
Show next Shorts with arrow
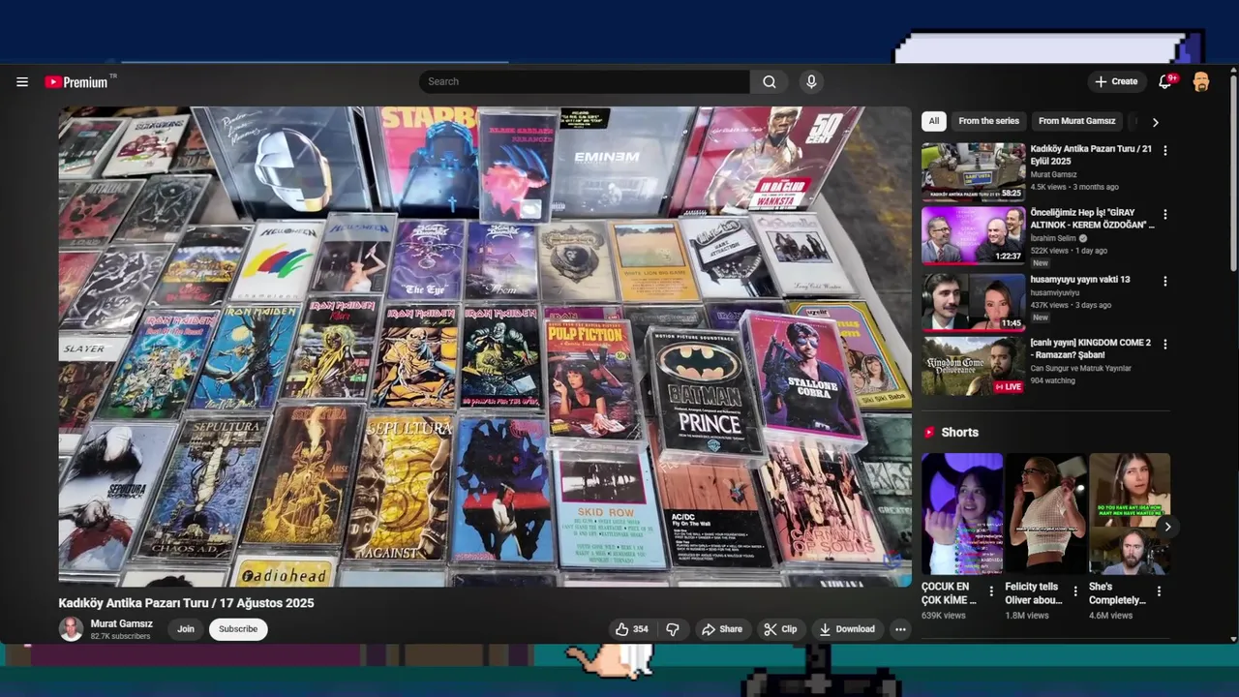1167,528
